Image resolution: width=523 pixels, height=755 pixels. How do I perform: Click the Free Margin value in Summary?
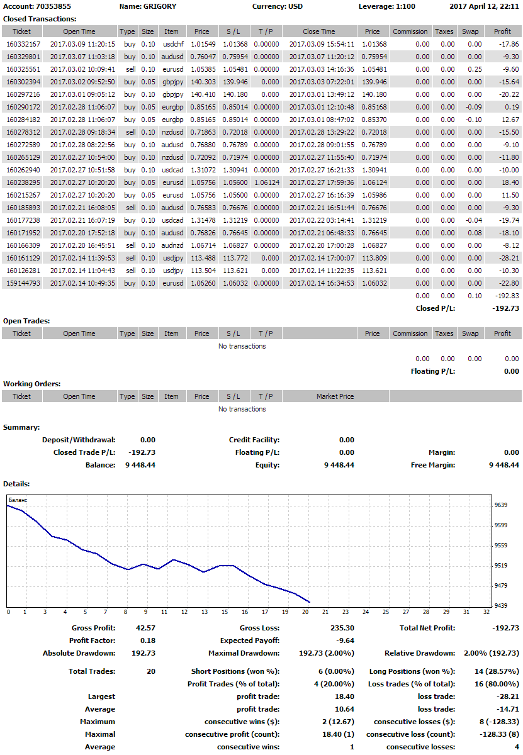pos(503,465)
